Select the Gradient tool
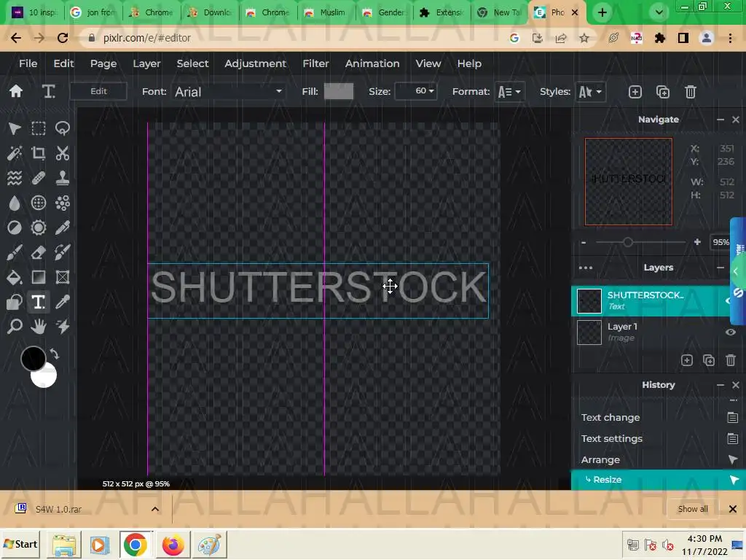 point(39,277)
